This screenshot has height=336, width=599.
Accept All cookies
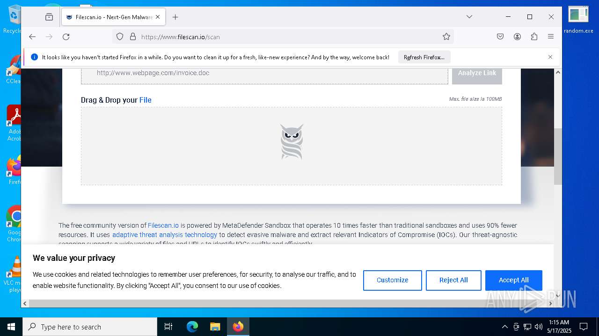click(x=513, y=280)
